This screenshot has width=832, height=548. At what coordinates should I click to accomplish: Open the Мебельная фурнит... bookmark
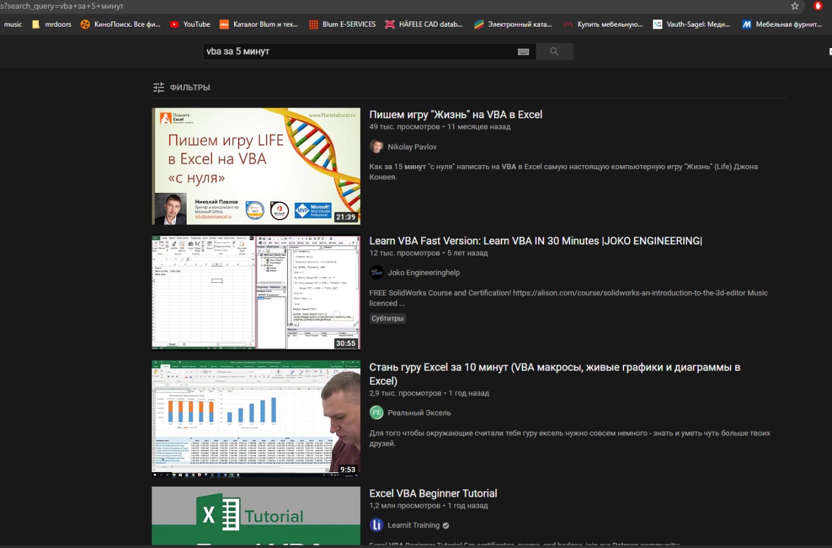click(x=781, y=24)
